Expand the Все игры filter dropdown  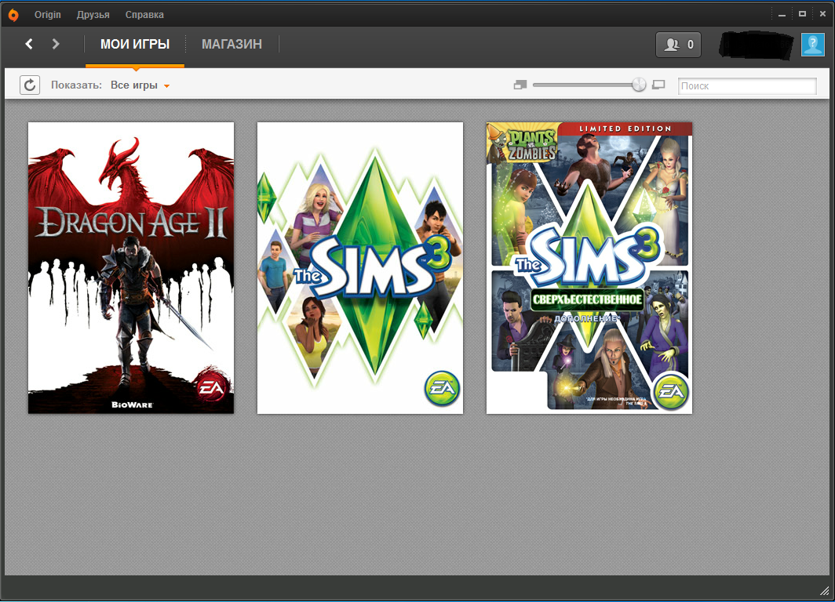click(140, 85)
